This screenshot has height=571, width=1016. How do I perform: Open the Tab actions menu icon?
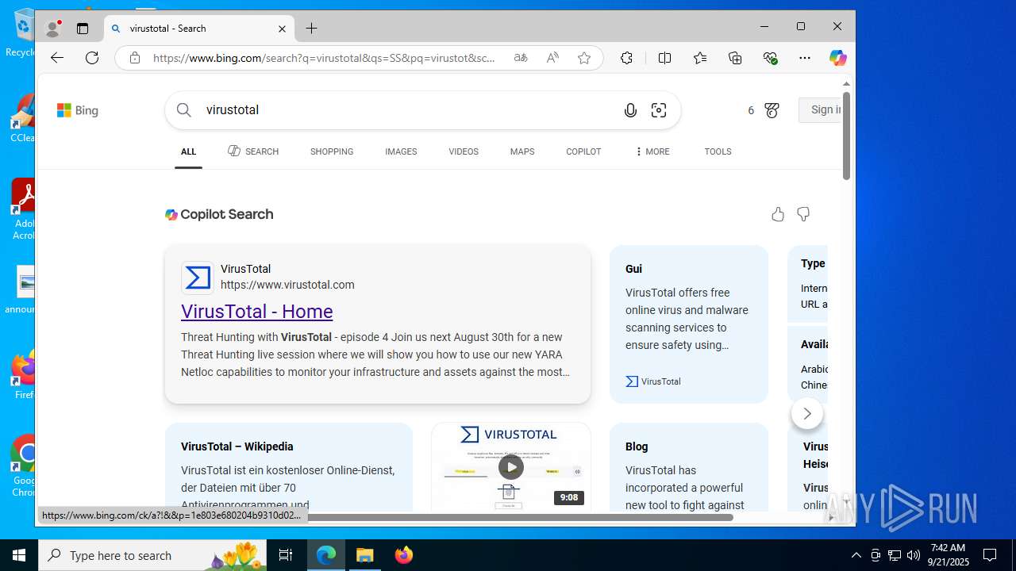point(83,29)
